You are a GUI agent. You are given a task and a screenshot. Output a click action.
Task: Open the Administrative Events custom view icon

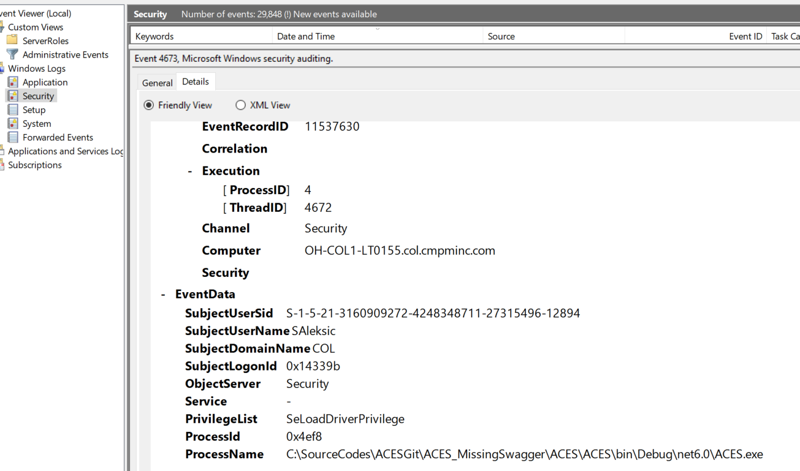[x=12, y=55]
